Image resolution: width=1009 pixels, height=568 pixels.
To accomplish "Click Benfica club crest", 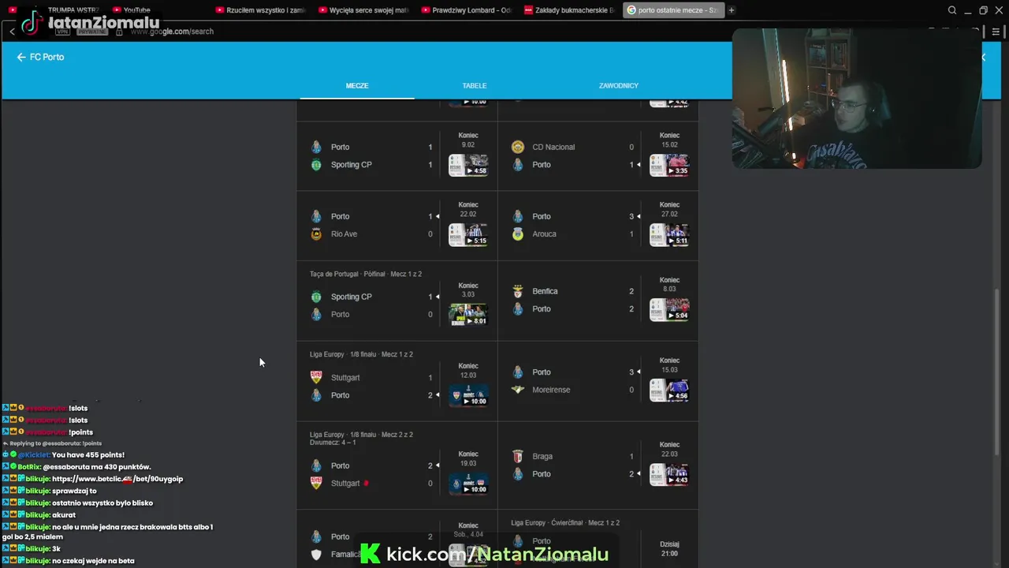I will point(518,291).
